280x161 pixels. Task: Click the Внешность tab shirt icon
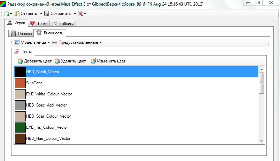39,33
